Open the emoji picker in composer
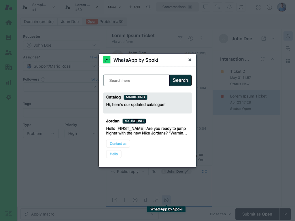295x221 pixels. [135, 200]
